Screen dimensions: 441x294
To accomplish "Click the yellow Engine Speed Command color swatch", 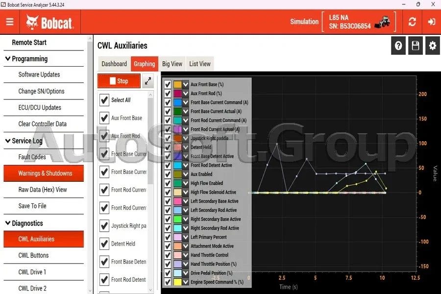I will (177, 282).
